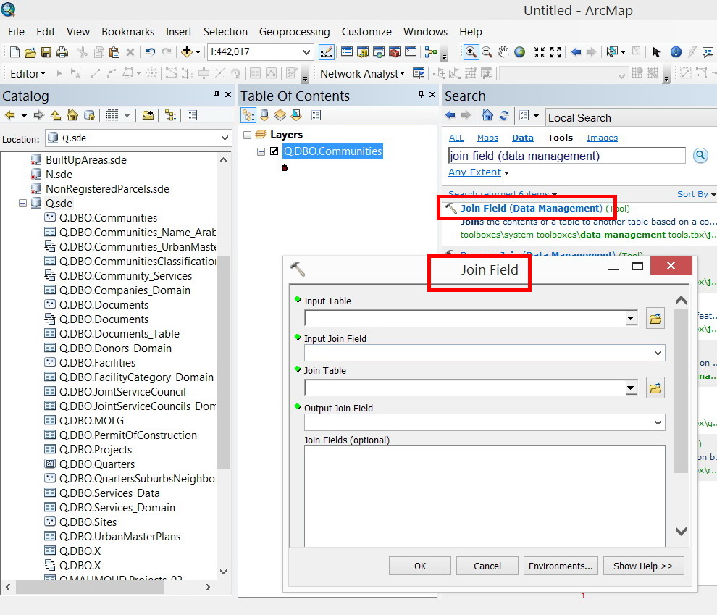
Task: Save the map with the Save icon
Action: 46,52
